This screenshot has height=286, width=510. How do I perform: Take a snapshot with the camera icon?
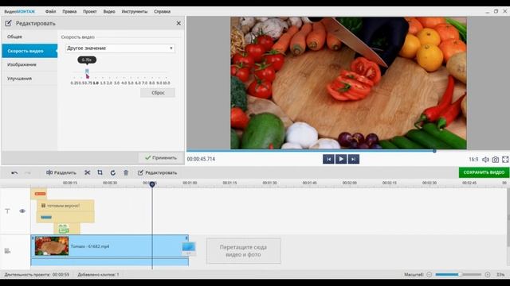(495, 160)
